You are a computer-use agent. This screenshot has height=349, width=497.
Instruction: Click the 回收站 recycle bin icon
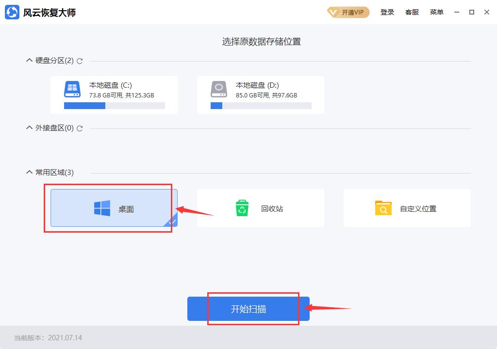click(x=241, y=207)
